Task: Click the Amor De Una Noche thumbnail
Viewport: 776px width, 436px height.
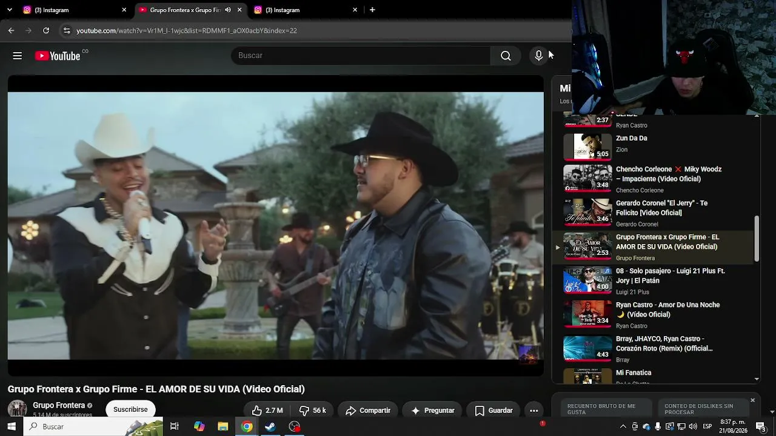Action: pos(587,315)
